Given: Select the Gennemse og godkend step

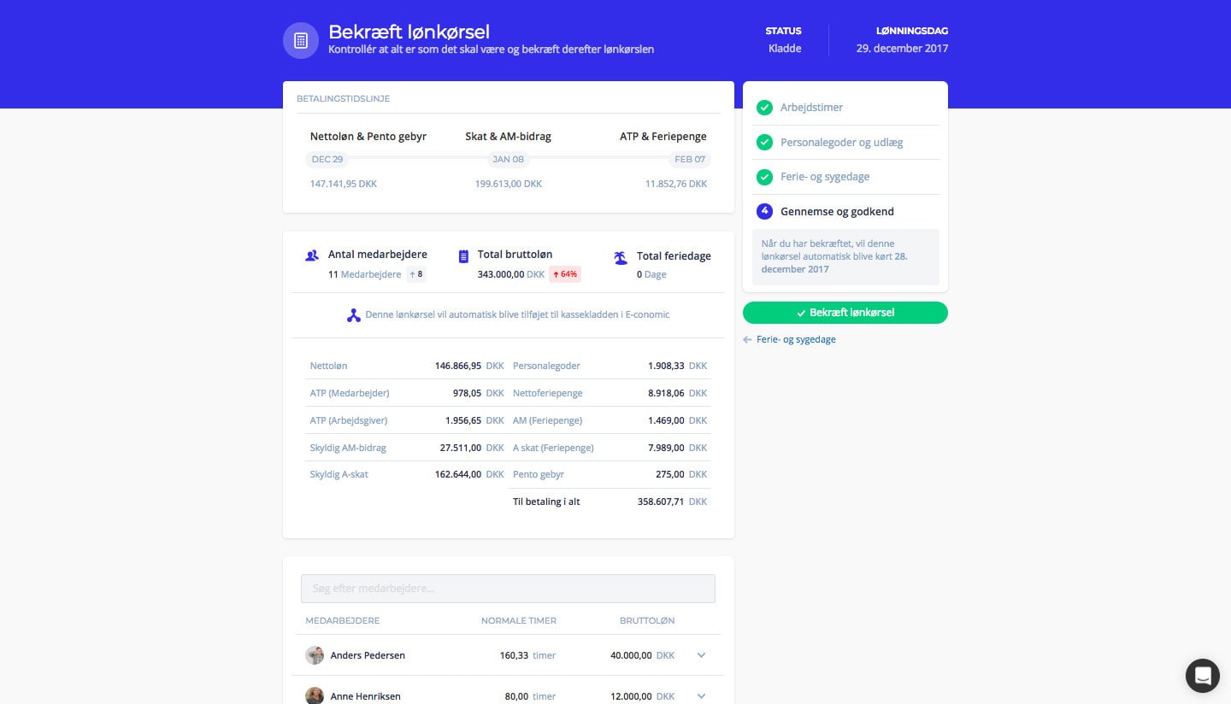Looking at the screenshot, I should click(x=837, y=212).
